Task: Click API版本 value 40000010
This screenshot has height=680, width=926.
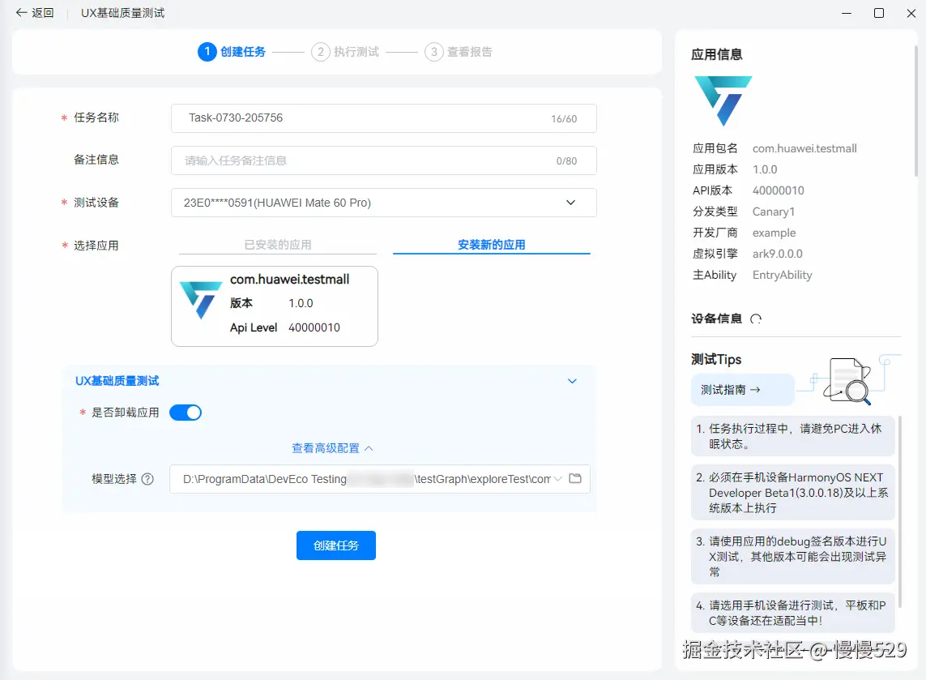Action: 778,190
